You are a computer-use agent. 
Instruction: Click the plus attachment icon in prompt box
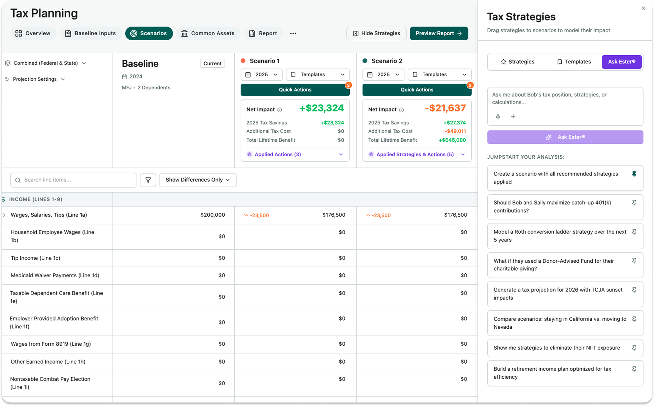(513, 117)
